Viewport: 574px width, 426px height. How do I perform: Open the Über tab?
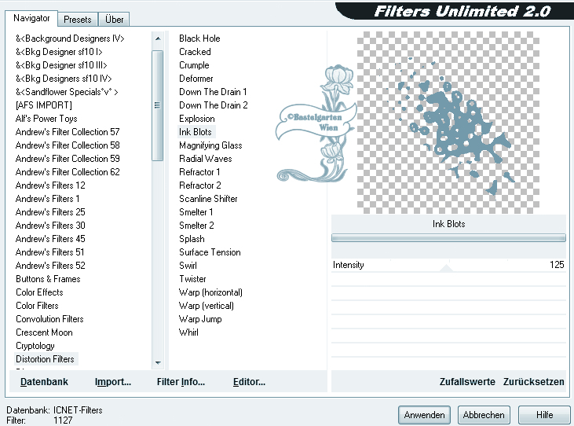(x=114, y=20)
